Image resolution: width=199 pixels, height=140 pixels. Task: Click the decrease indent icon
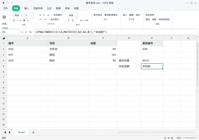click(40, 19)
